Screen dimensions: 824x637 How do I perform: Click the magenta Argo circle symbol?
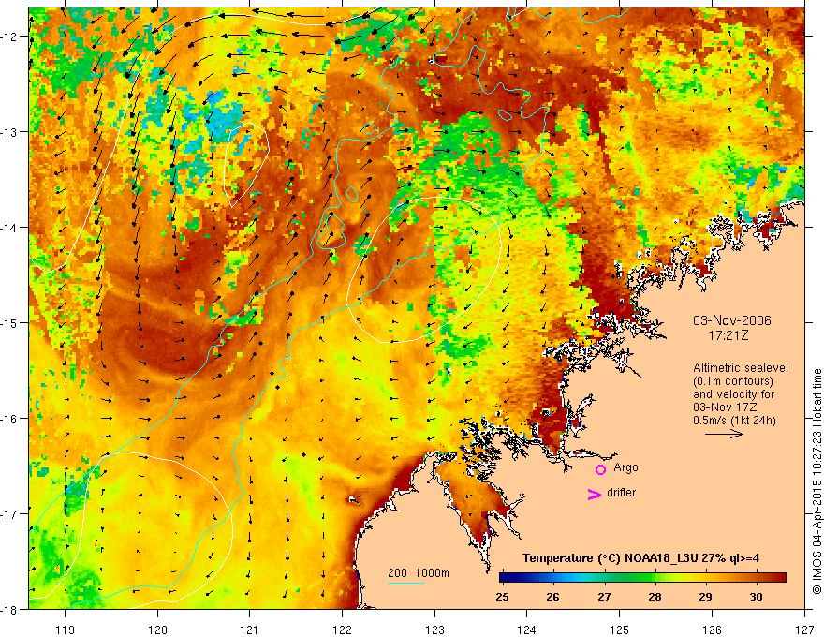coord(600,468)
